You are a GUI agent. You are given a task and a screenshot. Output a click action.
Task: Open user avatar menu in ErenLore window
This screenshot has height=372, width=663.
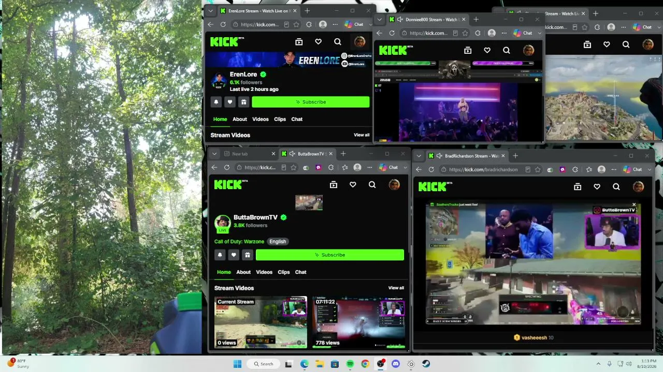click(359, 42)
